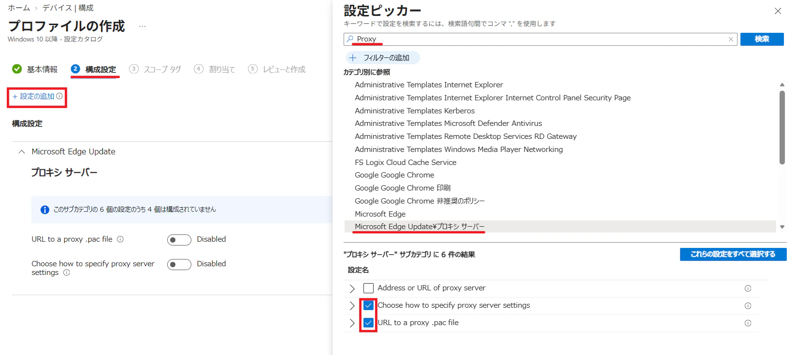The image size is (796, 355).
Task: Click the info icon beside URL to a proxy .pac file toggle
Action: [120, 239]
